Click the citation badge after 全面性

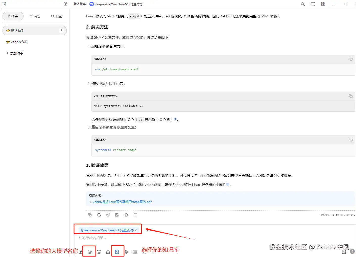pos(228,184)
